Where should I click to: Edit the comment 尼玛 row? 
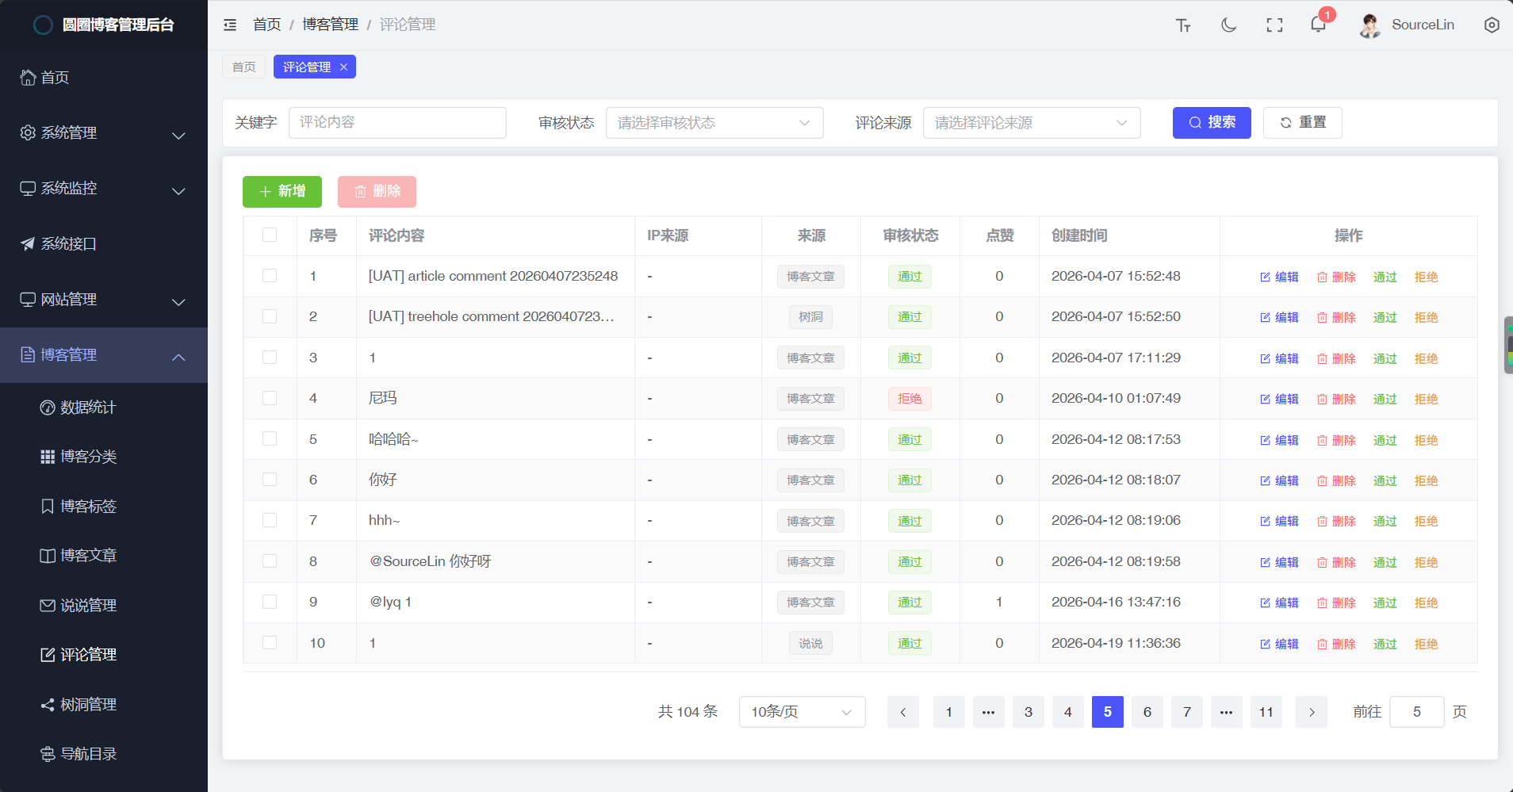[x=1279, y=399]
